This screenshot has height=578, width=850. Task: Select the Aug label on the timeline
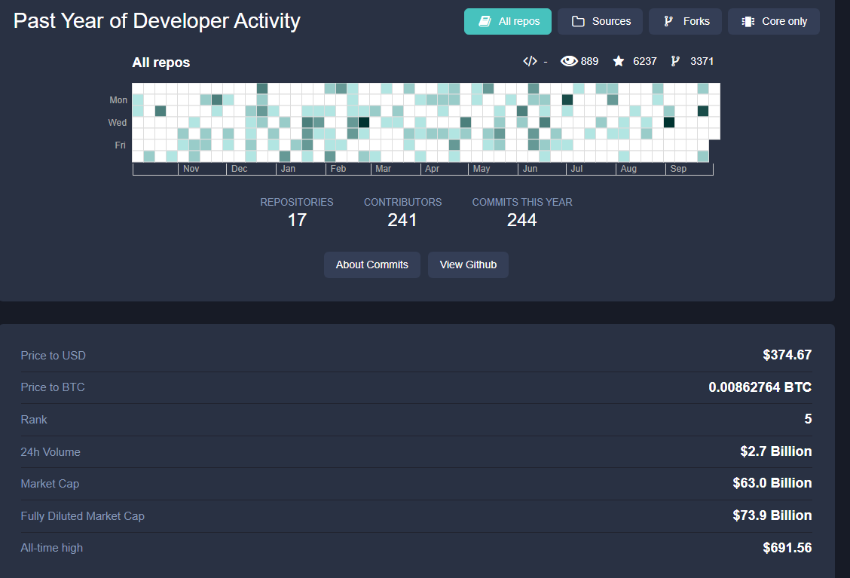(x=628, y=169)
